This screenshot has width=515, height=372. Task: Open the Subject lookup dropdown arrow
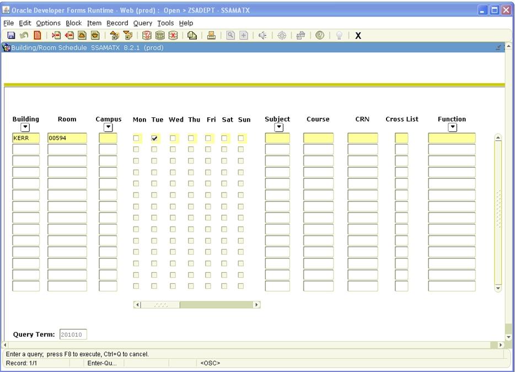[x=279, y=127]
